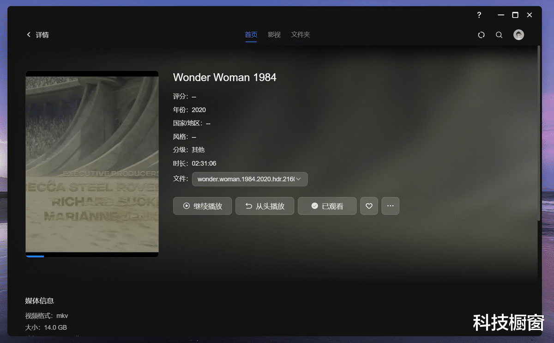Maximize the window

(515, 15)
